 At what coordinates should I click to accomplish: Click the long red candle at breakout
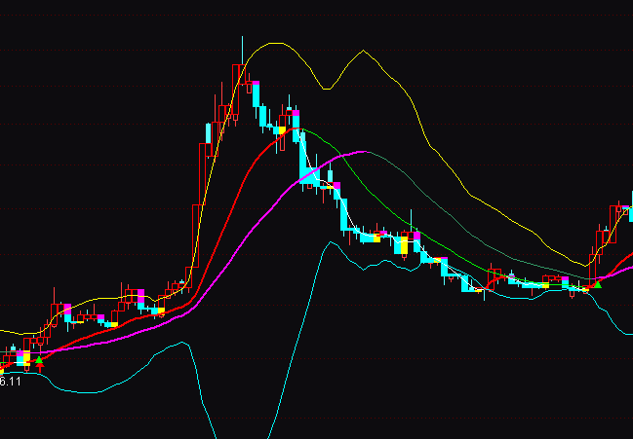click(x=200, y=175)
